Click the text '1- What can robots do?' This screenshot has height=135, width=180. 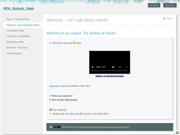61,96
